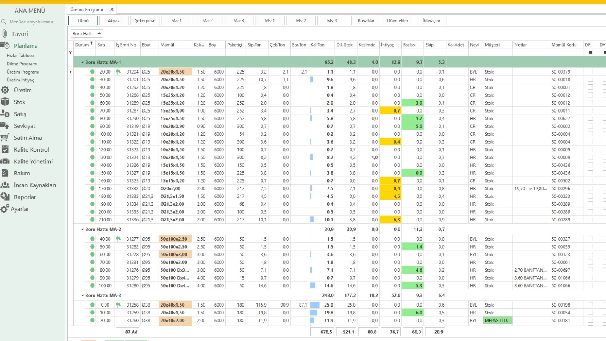Viewport: 606px width, 341px height.
Task: Tick DR checkbox for order 31260
Action: [x=590, y=321]
